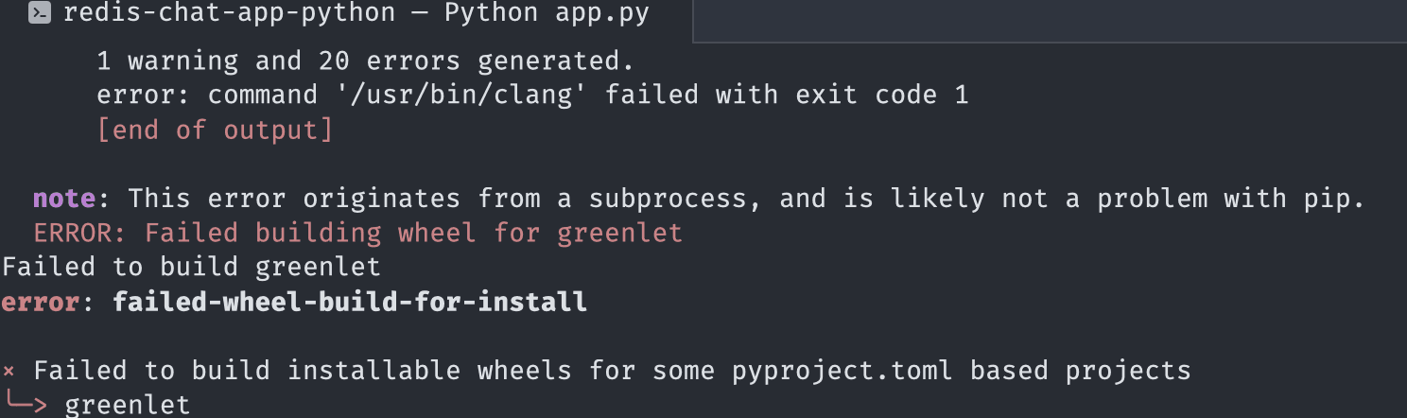Image resolution: width=1407 pixels, height=418 pixels.
Task: Click the terminal icon in the tab
Action: point(40,14)
